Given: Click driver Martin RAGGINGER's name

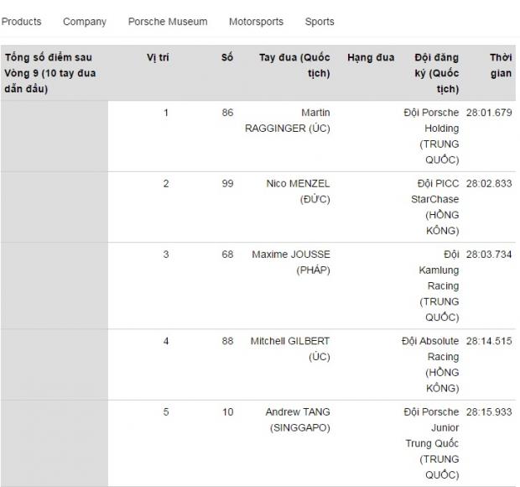Looking at the screenshot, I should point(287,120).
